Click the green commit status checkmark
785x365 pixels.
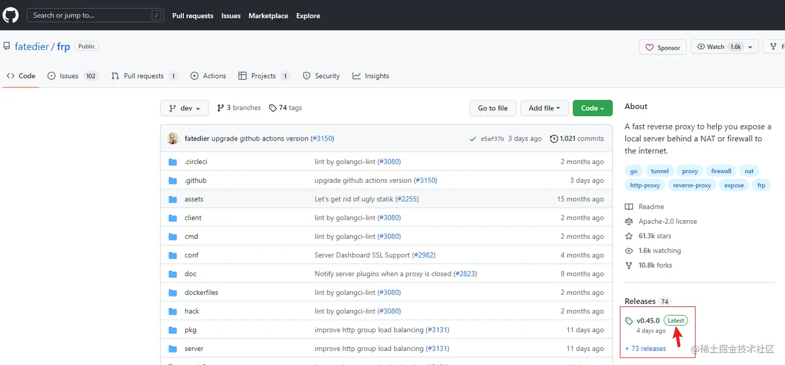[472, 139]
